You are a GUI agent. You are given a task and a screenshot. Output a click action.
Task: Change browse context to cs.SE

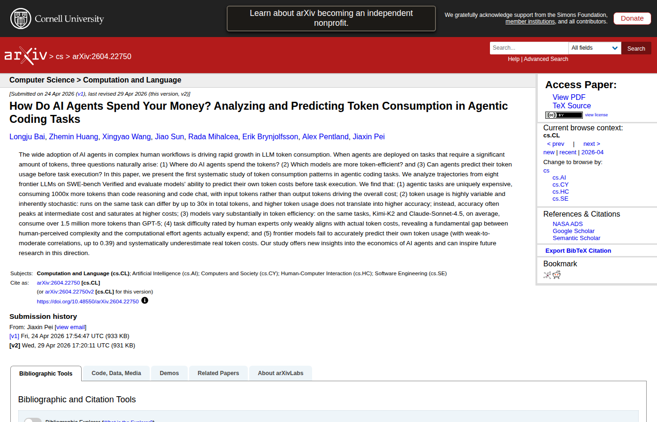coord(560,199)
